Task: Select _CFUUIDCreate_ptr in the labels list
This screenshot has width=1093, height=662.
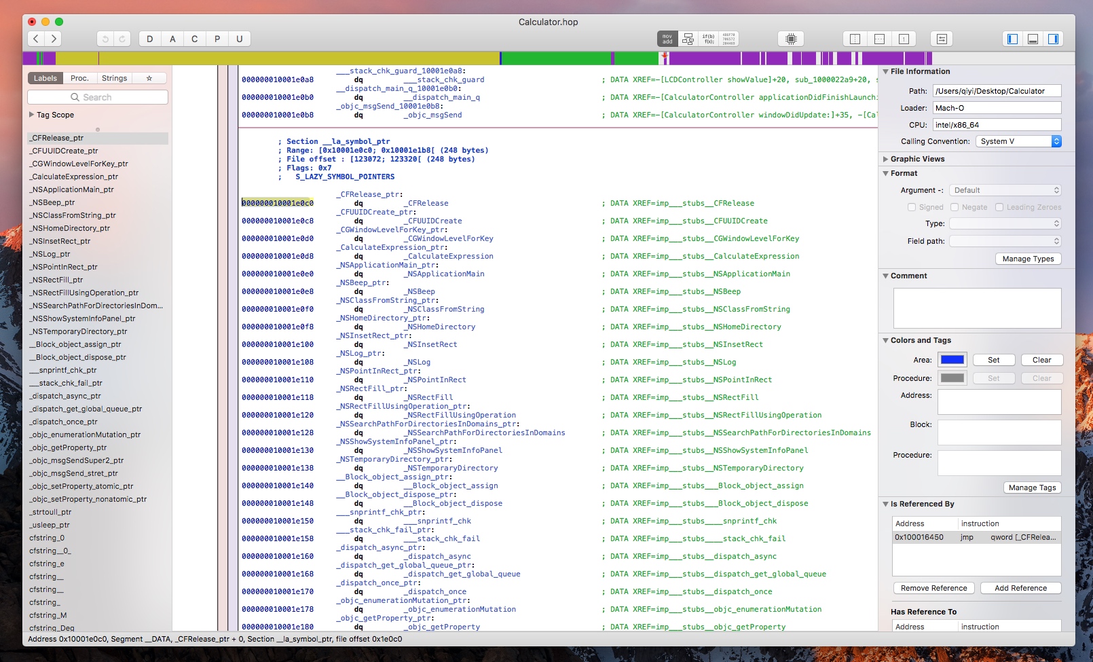Action: coord(64,151)
